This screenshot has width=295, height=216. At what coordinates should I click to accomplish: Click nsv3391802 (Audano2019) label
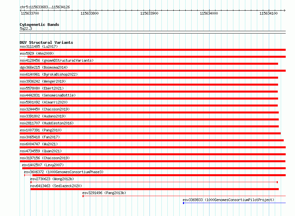pyautogui.click(x=43, y=116)
